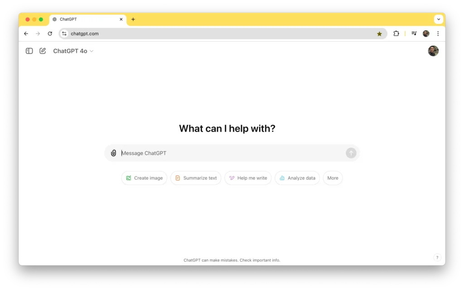
Task: Focus the Message ChatGPT input field
Action: [232, 153]
